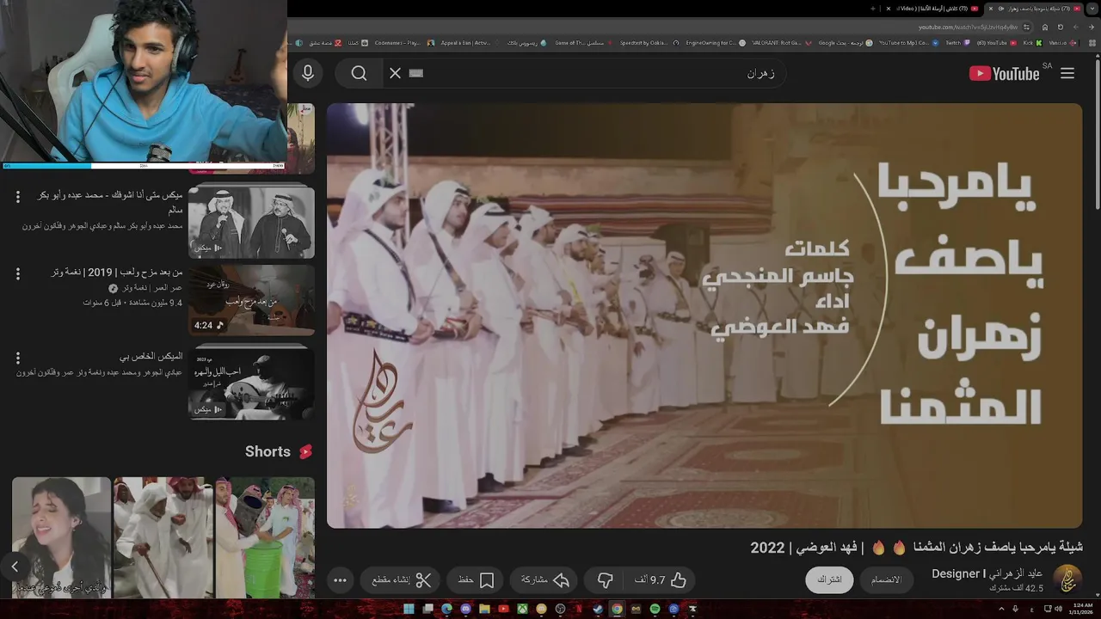Start voice search with the microphone button
The height and width of the screenshot is (619, 1101).
click(307, 73)
